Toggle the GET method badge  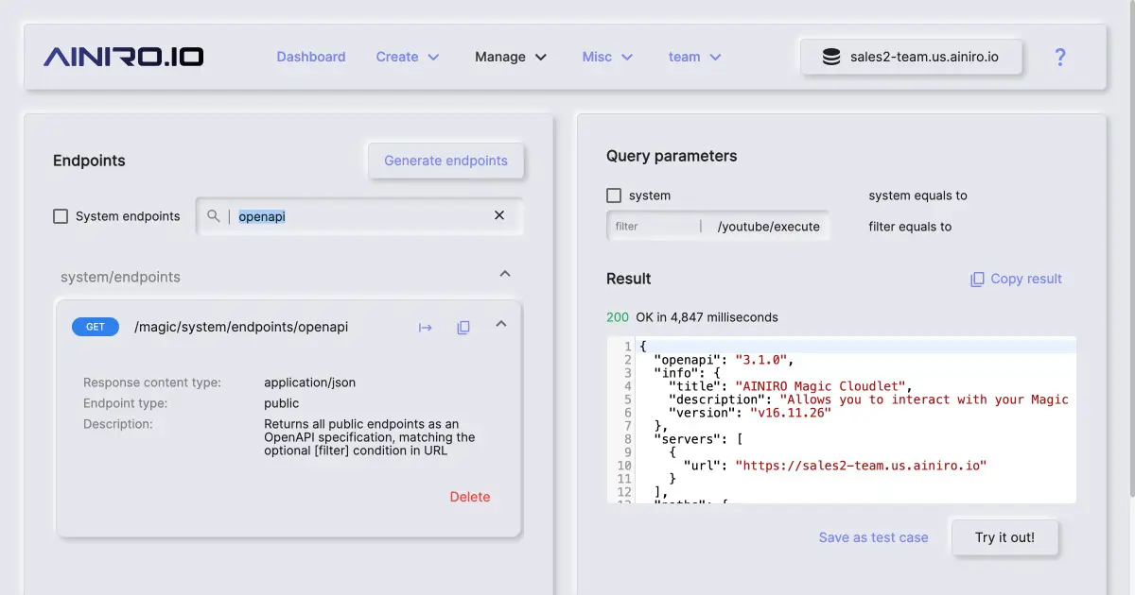tap(95, 327)
